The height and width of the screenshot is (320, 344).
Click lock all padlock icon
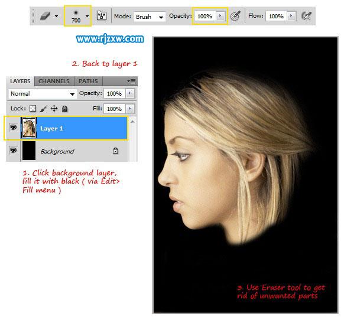click(x=64, y=109)
